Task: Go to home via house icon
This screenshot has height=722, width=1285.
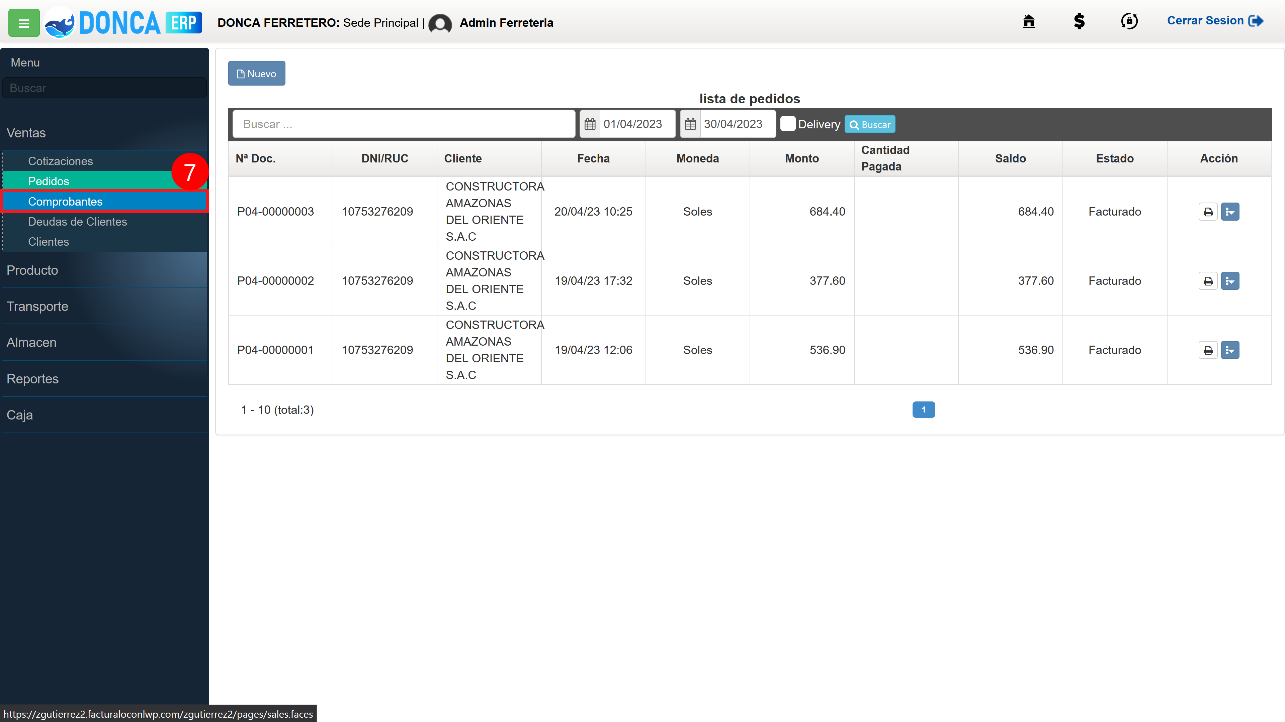Action: 1029,21
